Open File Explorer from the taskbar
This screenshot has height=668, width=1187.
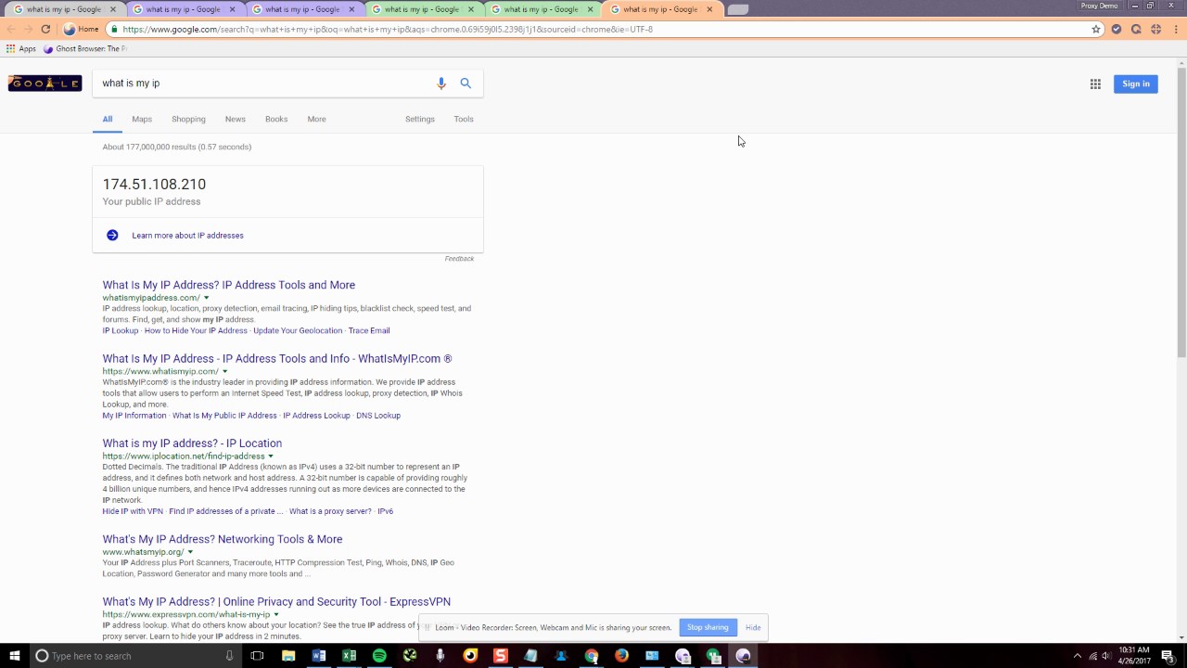[x=288, y=656]
